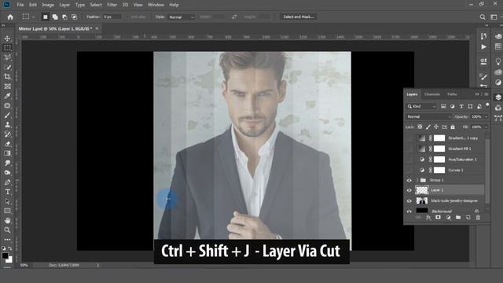Hide the Background layer

click(x=409, y=211)
